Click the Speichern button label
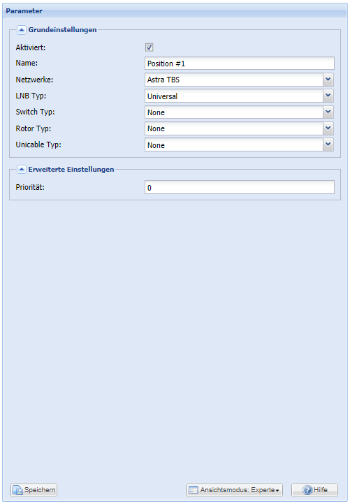 (x=40, y=490)
